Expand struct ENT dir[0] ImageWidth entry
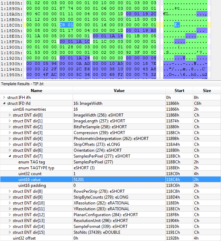Screen dimensions: 221x241 10,115
